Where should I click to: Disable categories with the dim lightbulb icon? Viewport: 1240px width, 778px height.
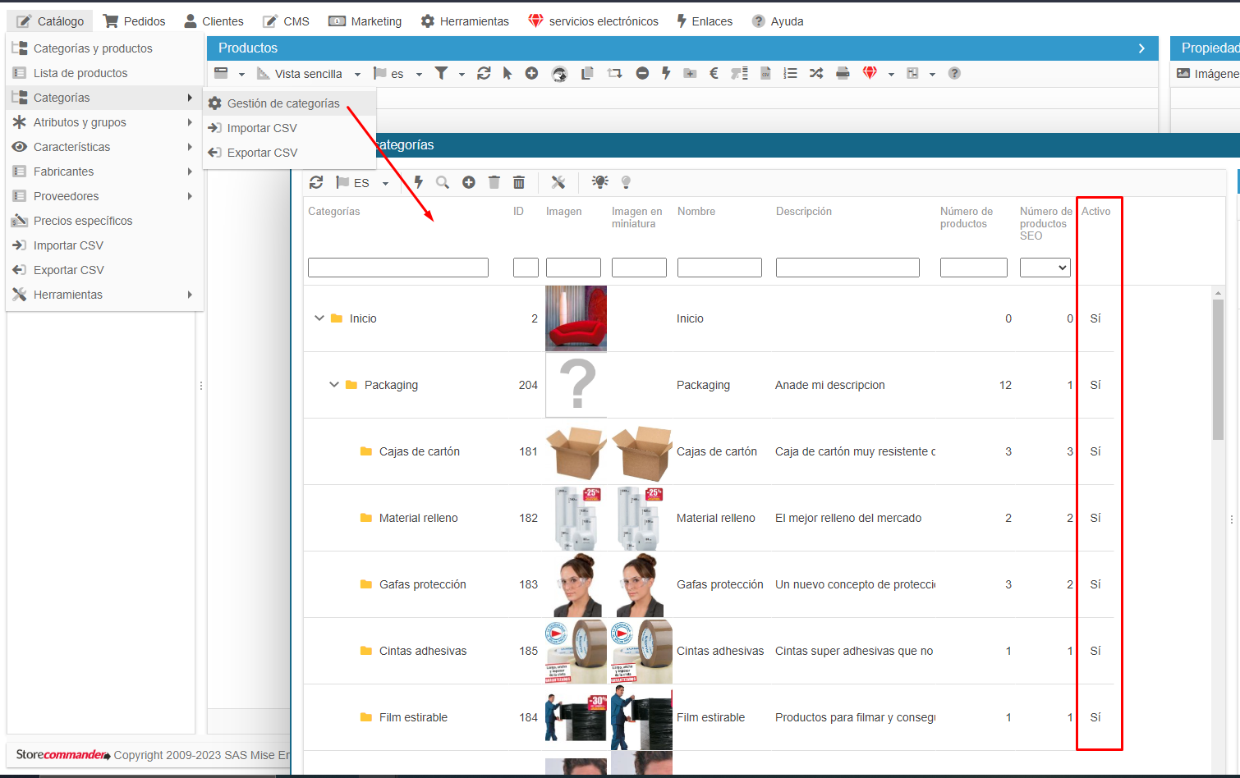(x=626, y=182)
